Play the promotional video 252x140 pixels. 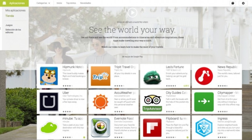(x=132, y=13)
